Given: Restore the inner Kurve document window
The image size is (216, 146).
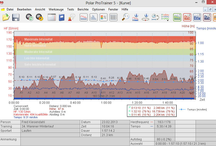Looking at the screenshot, I should coord(210,9).
